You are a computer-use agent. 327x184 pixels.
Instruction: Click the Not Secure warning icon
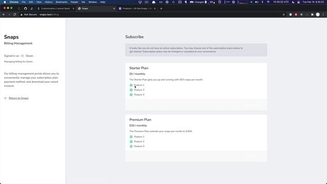pos(21,15)
